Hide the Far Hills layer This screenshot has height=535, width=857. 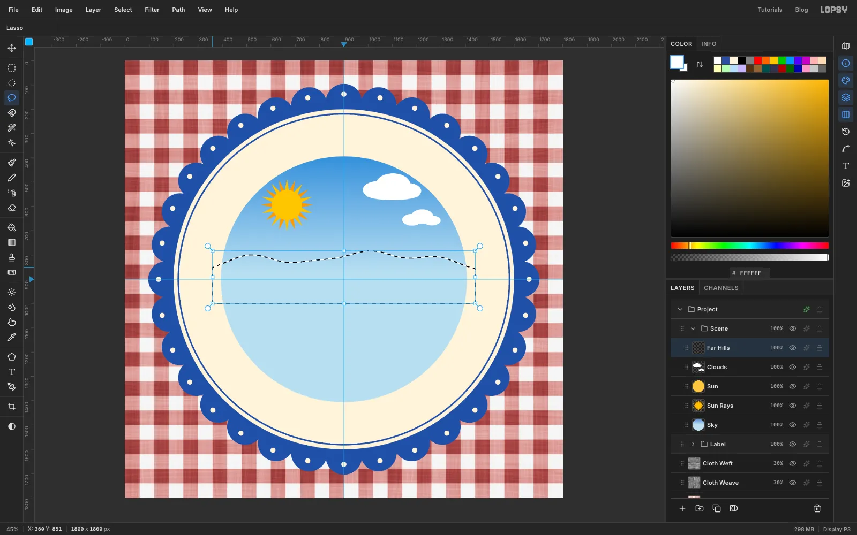coord(793,348)
